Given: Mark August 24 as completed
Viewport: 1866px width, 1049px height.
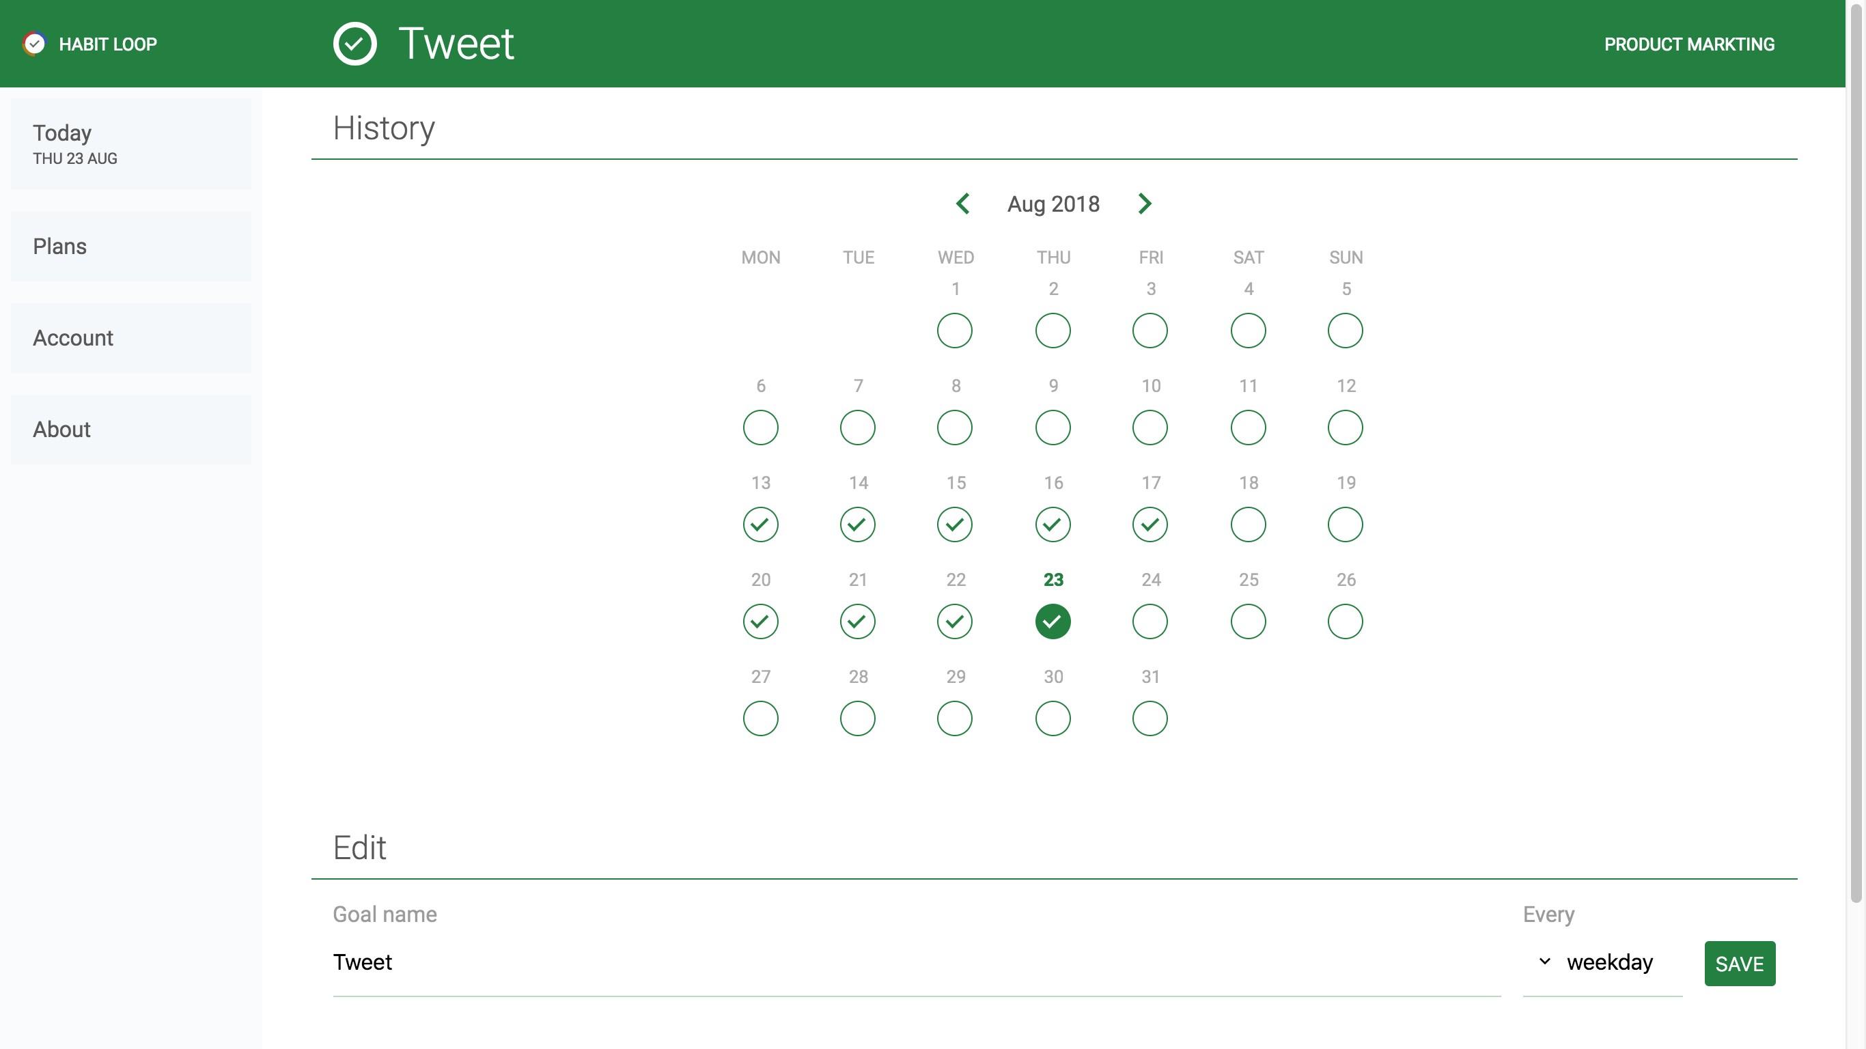Looking at the screenshot, I should (x=1150, y=621).
